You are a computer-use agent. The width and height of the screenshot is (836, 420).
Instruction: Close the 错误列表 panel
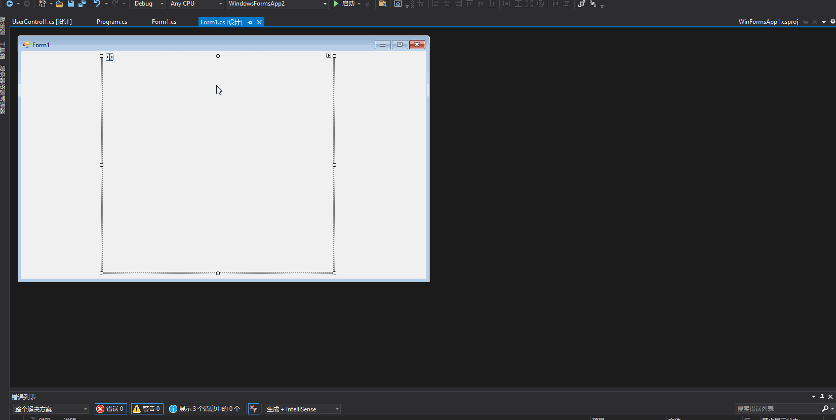point(830,397)
